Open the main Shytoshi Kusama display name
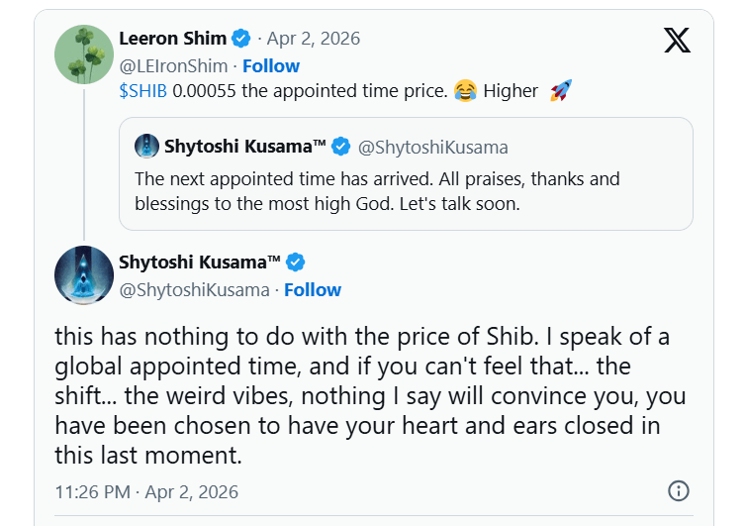Screen dimensions: 746x526 click(x=200, y=263)
